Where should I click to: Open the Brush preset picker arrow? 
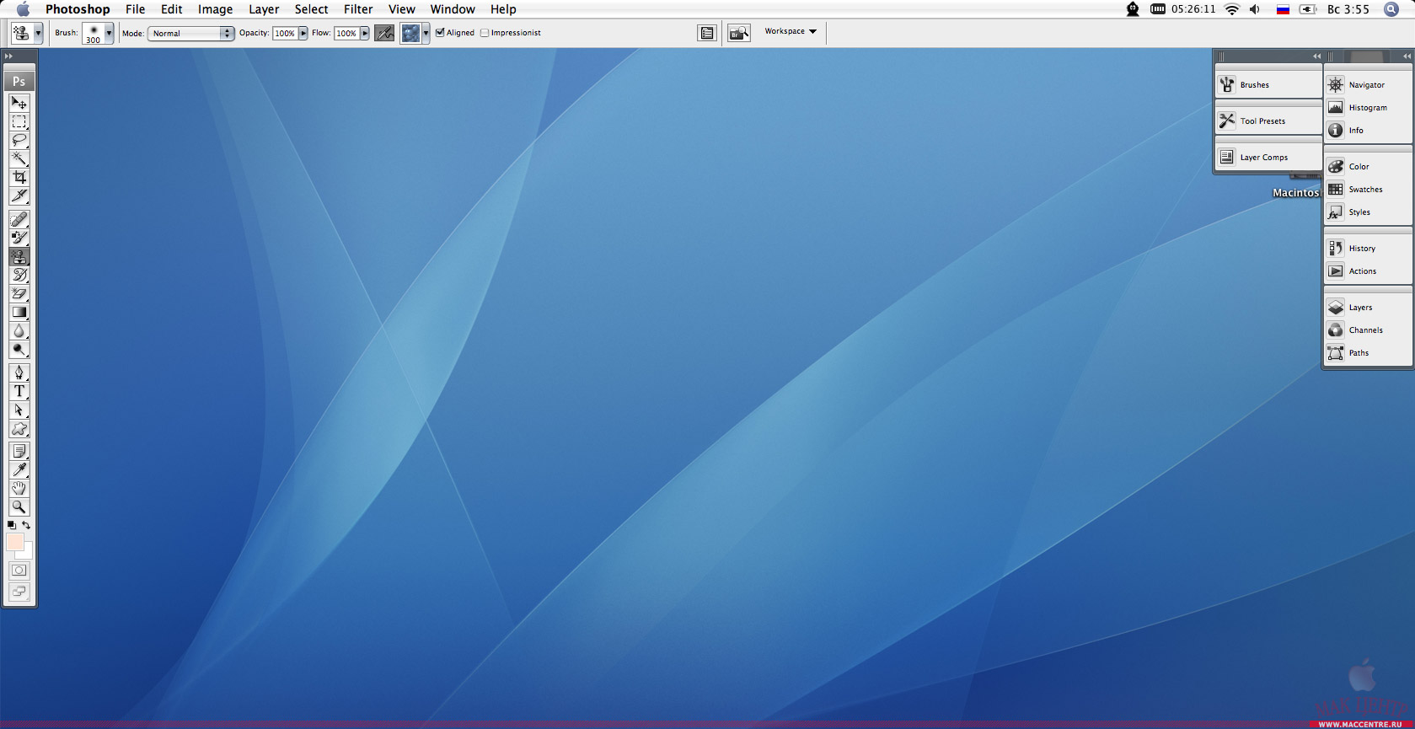[109, 33]
